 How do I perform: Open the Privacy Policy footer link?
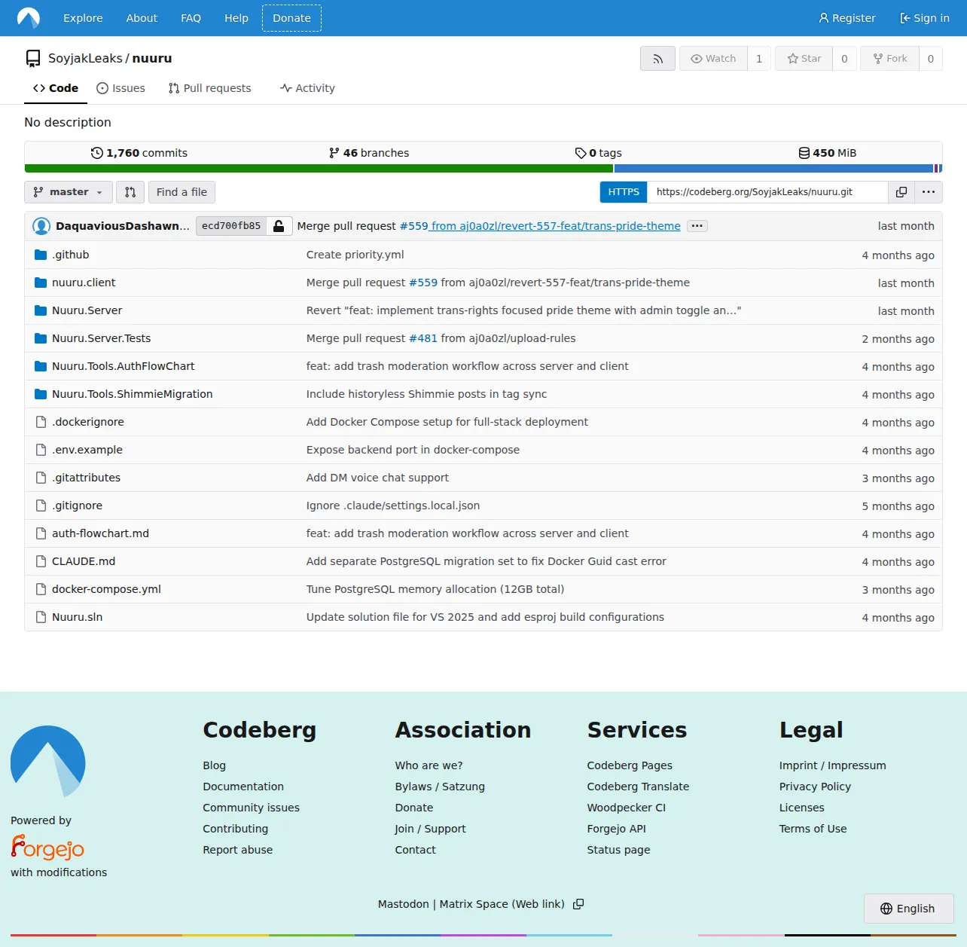815,787
